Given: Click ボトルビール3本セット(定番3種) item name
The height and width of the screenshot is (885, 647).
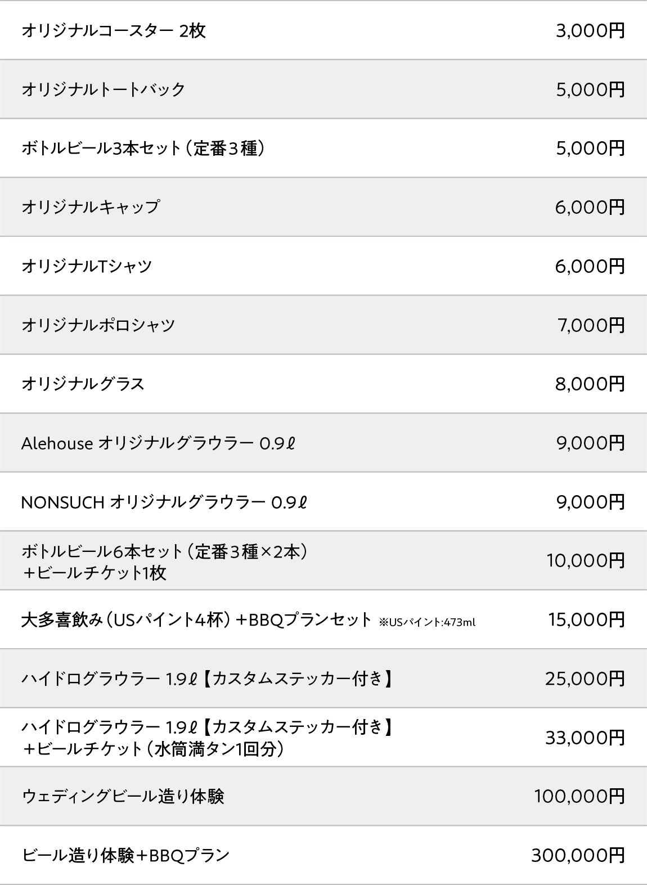Looking at the screenshot, I should coord(143,149).
